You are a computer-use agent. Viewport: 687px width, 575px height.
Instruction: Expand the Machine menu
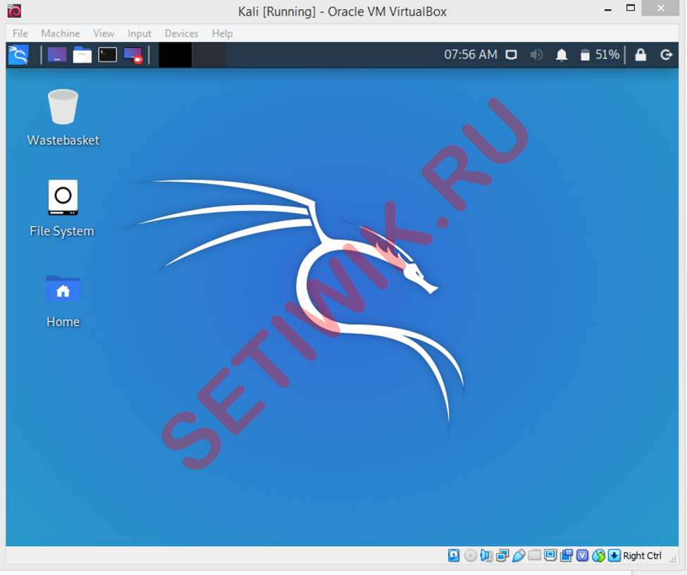[61, 33]
